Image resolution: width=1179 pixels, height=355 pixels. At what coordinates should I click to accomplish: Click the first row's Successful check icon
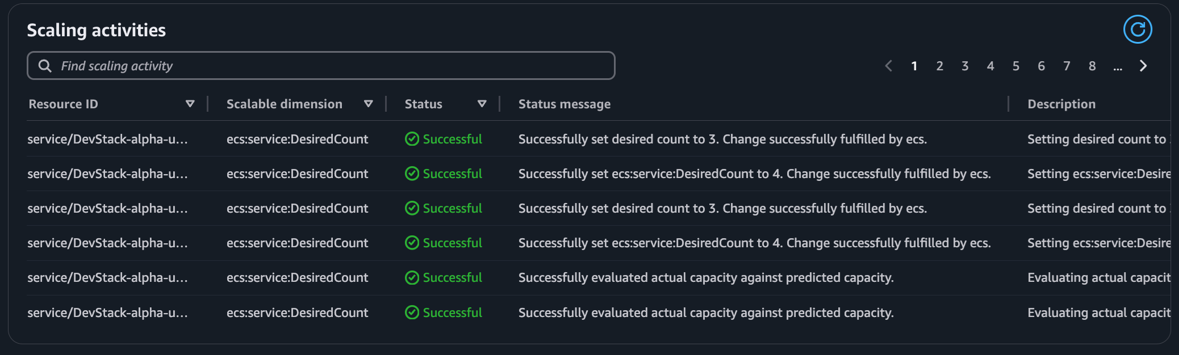[412, 139]
